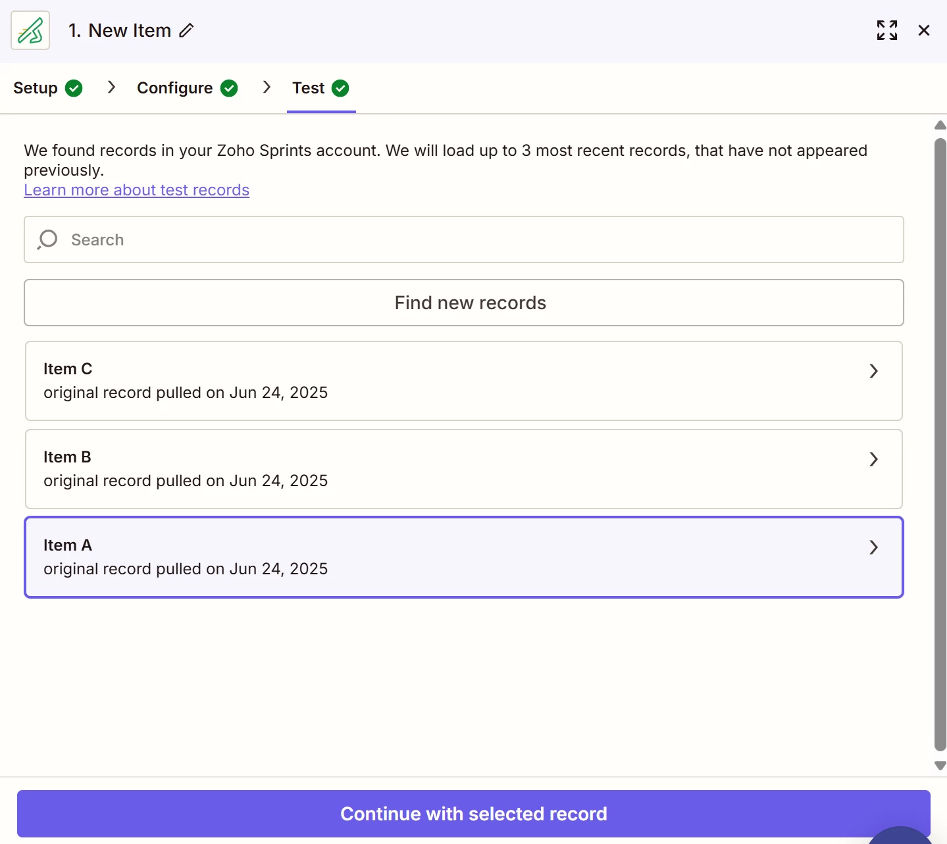Click the scrollbar down arrow

coord(940,766)
